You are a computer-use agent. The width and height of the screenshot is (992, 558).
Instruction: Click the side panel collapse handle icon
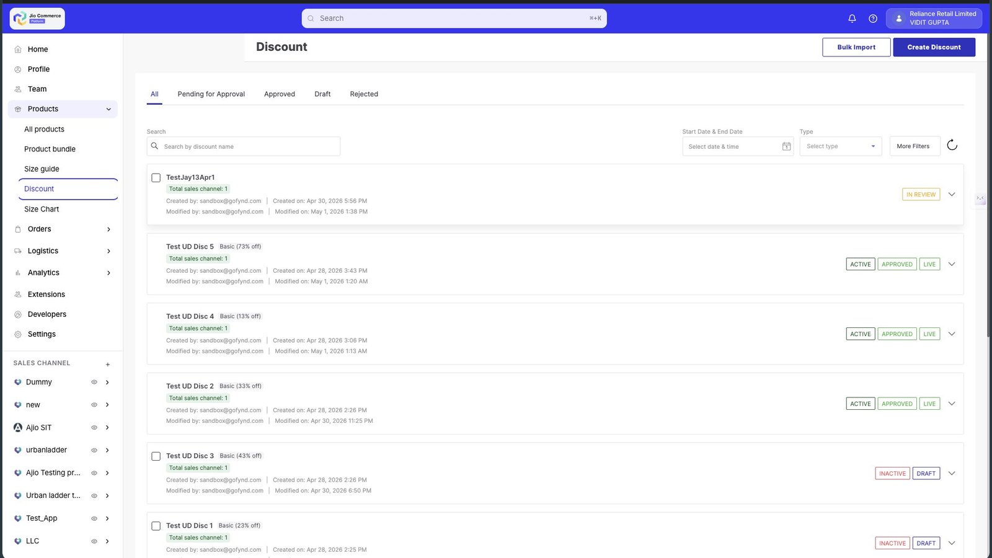pyautogui.click(x=980, y=198)
